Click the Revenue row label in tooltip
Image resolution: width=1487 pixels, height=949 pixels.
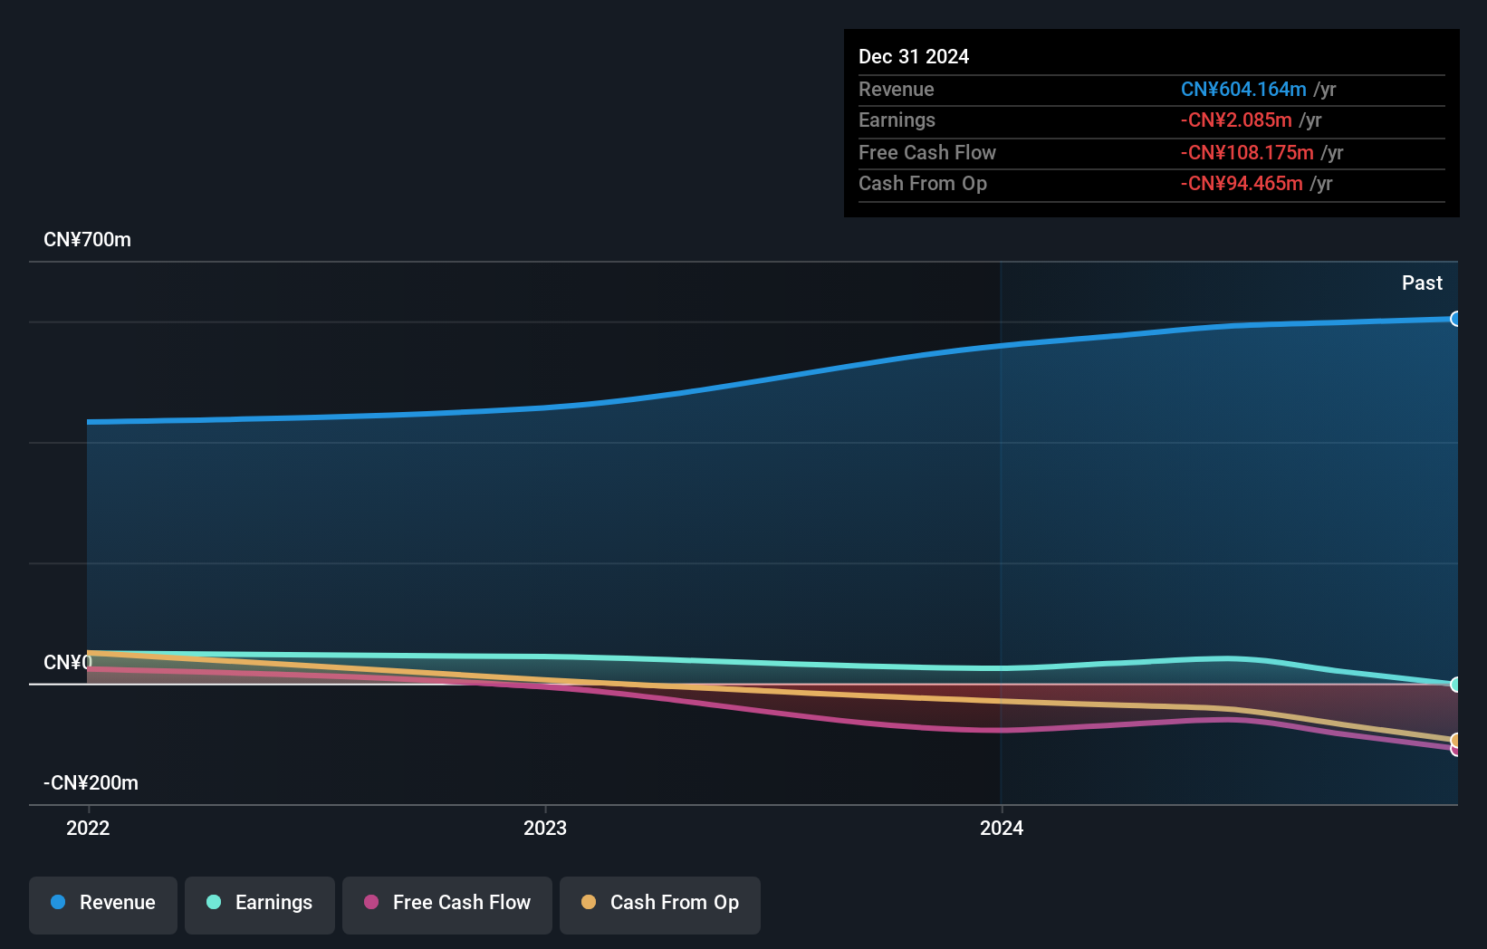pyautogui.click(x=897, y=90)
